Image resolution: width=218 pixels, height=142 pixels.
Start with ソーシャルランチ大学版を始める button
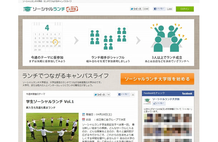(157, 79)
